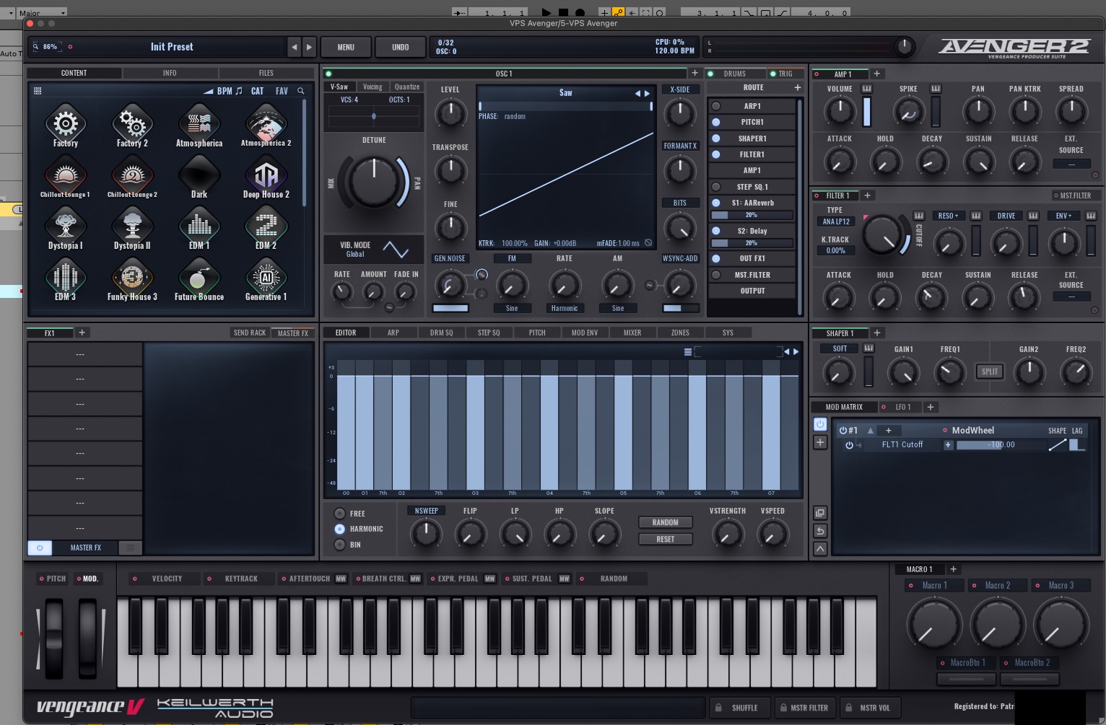Click the mod matrix undo arrow icon
The width and height of the screenshot is (1106, 725).
(820, 531)
